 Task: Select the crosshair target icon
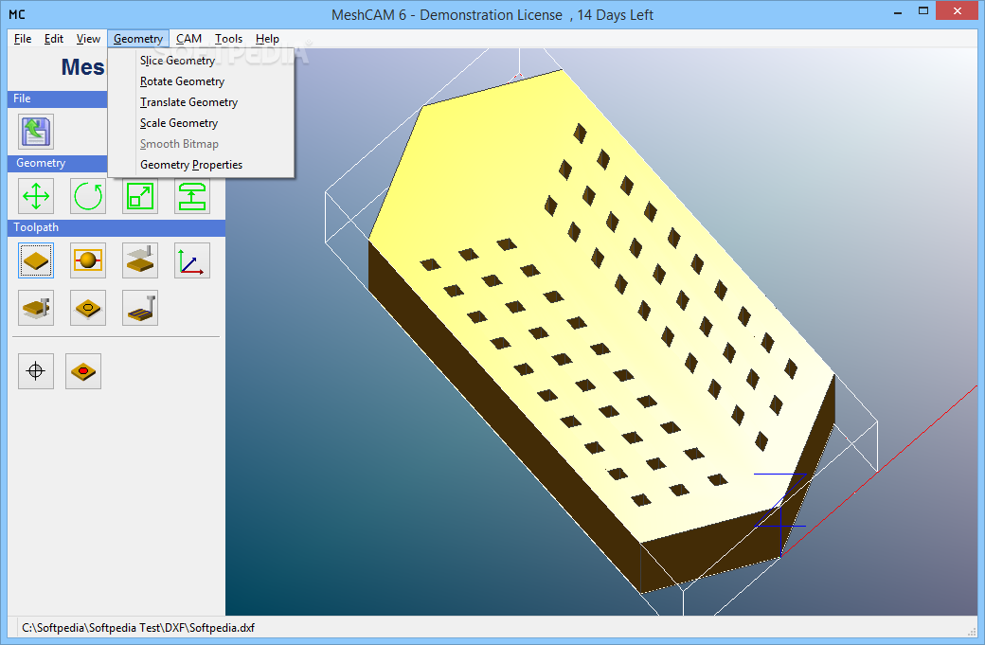pos(36,371)
